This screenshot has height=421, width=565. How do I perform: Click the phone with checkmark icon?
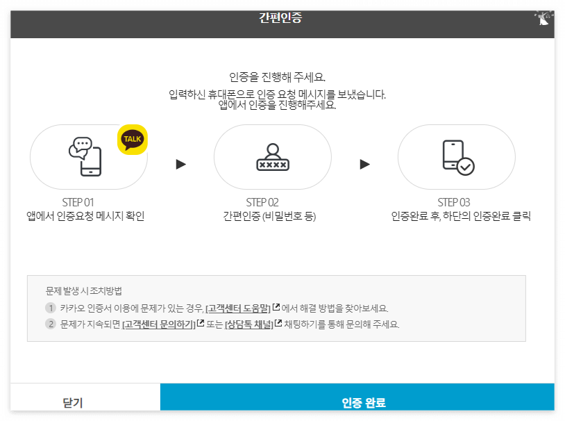458,158
